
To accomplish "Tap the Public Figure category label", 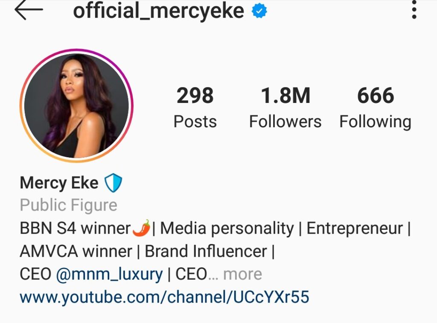I will [69, 205].
